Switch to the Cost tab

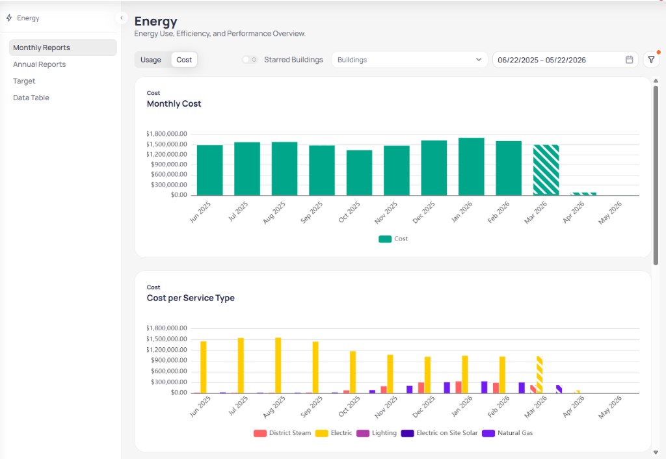pos(184,60)
